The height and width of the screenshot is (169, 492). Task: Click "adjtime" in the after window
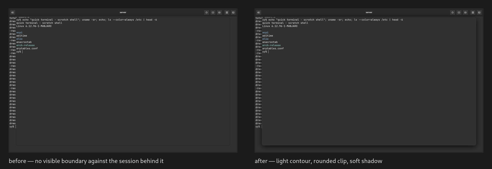268,36
